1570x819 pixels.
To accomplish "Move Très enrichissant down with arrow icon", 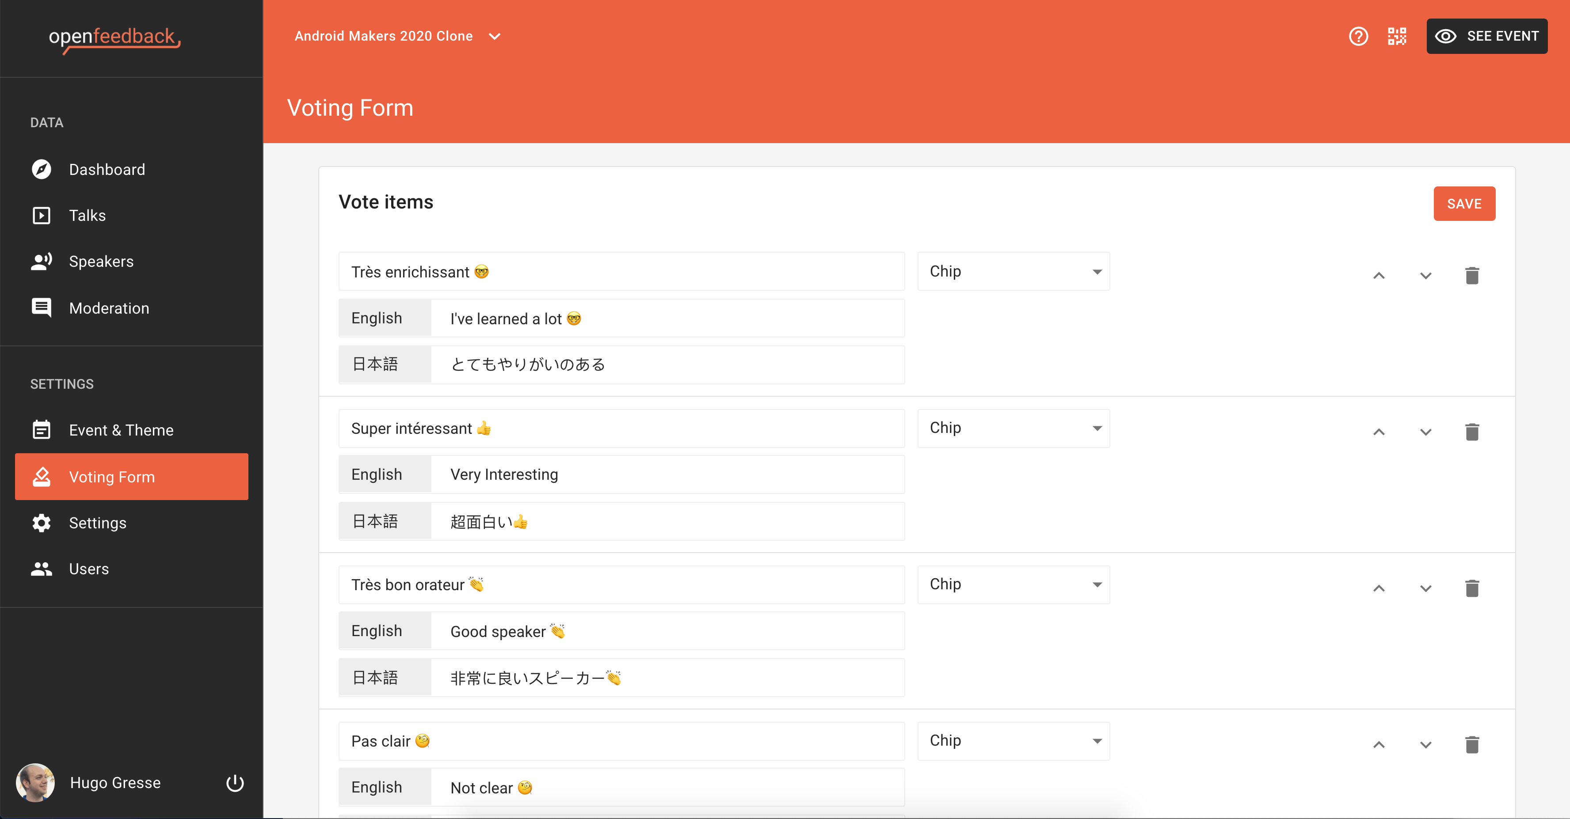I will (x=1425, y=276).
